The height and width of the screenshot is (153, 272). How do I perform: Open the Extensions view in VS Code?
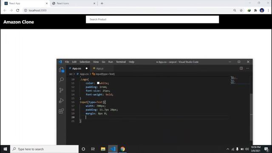61,111
